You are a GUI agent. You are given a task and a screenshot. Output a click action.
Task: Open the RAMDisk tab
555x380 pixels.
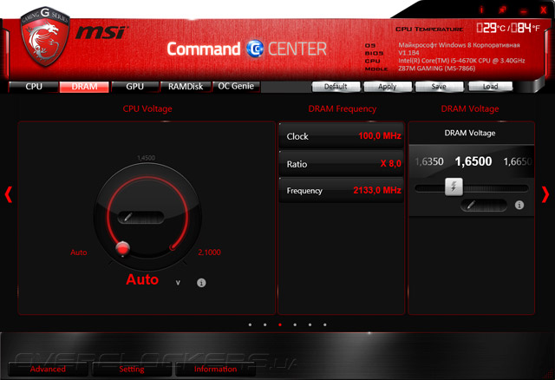pos(186,87)
